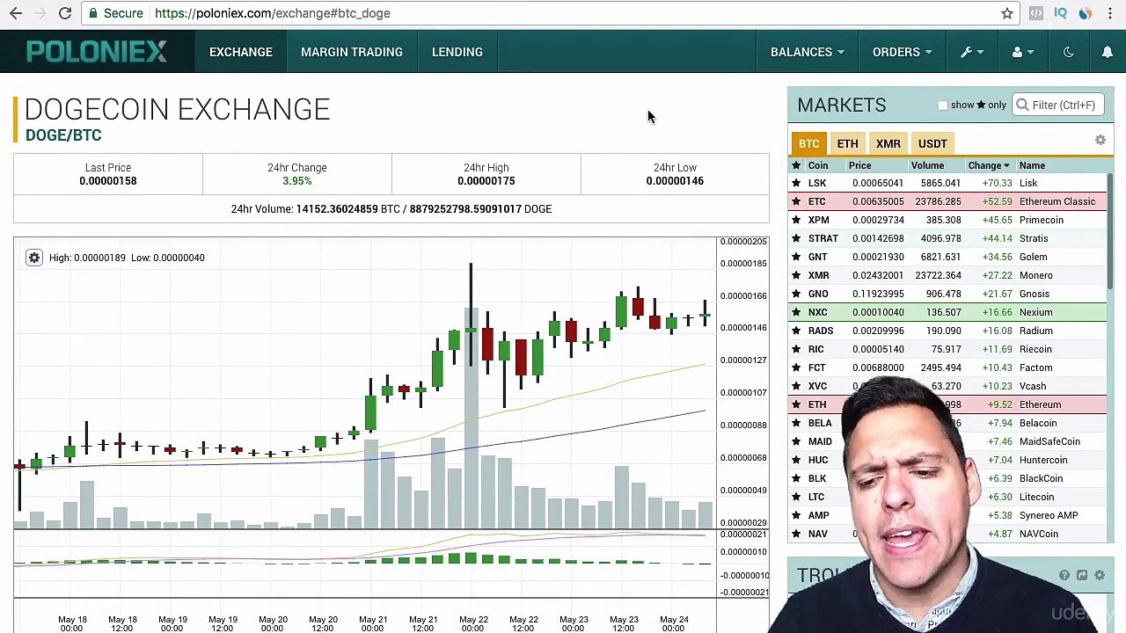Sort markets by the Coin column header

point(818,165)
